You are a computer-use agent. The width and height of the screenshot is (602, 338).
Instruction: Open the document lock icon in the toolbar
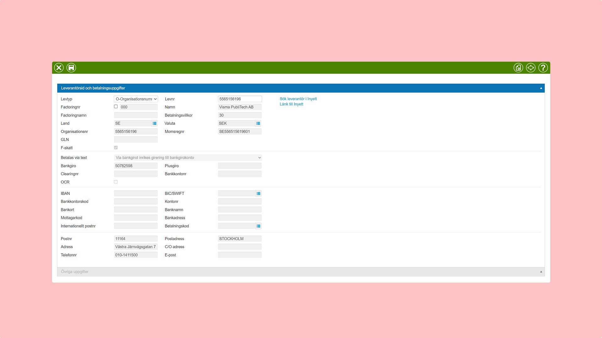coord(518,68)
